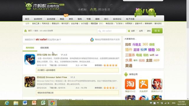Click the network signal tray icon

point(165,103)
